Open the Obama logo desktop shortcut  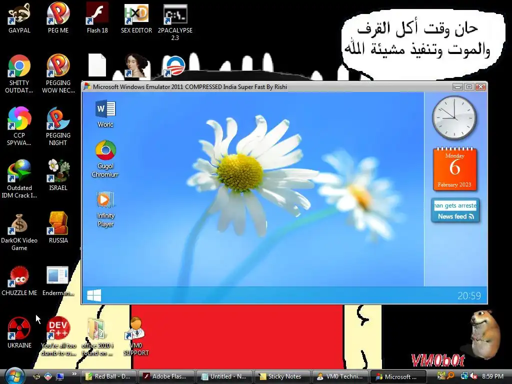click(175, 66)
